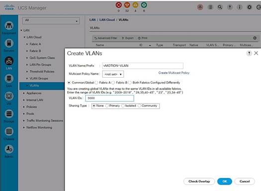This screenshot has width=261, height=191.
Task: Select the Fabric B radio button
Action: [x=113, y=83]
